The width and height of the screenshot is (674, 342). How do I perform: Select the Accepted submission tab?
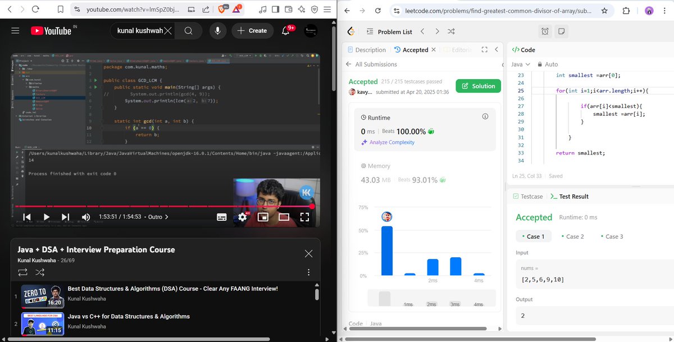coord(411,49)
